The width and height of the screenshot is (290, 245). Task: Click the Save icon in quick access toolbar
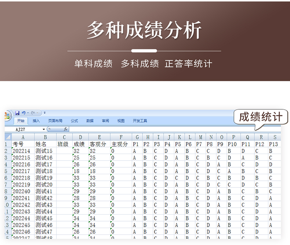pos(17,113)
